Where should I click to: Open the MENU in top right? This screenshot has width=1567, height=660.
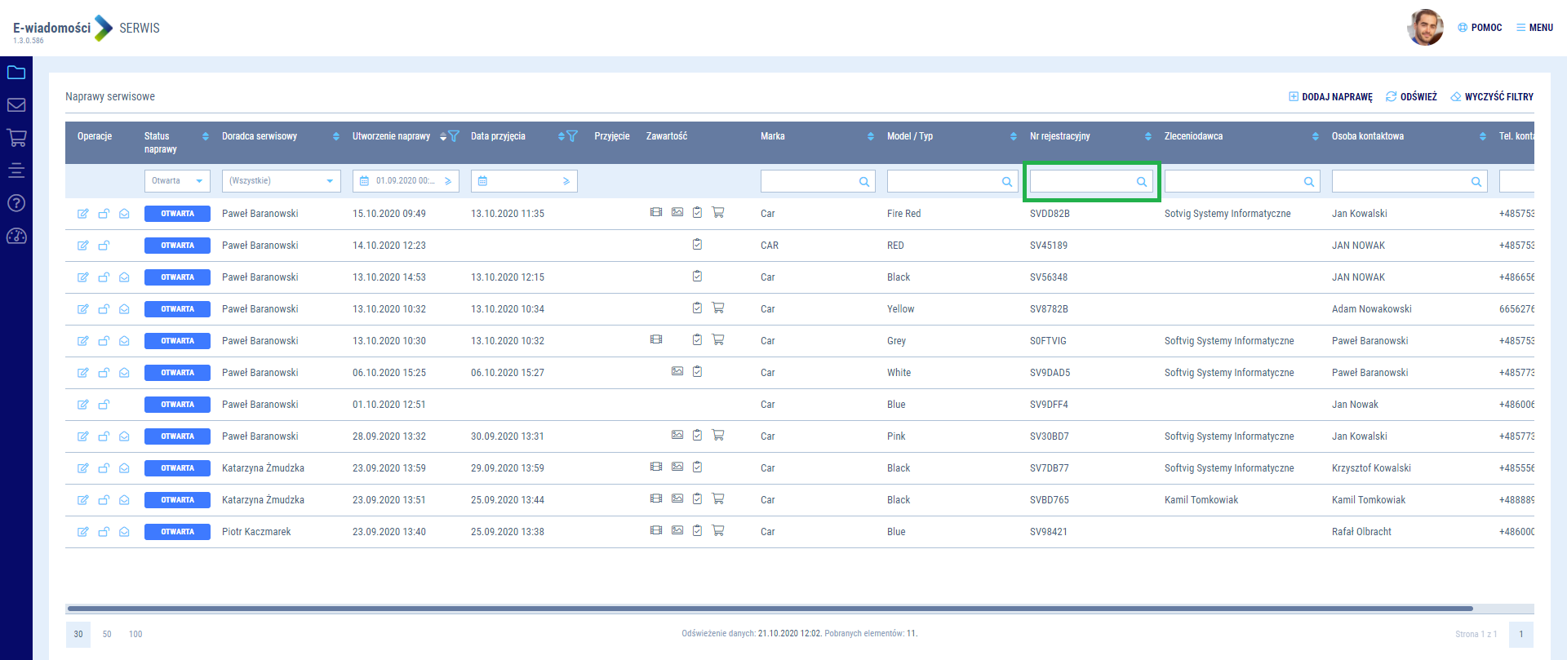pos(1534,28)
